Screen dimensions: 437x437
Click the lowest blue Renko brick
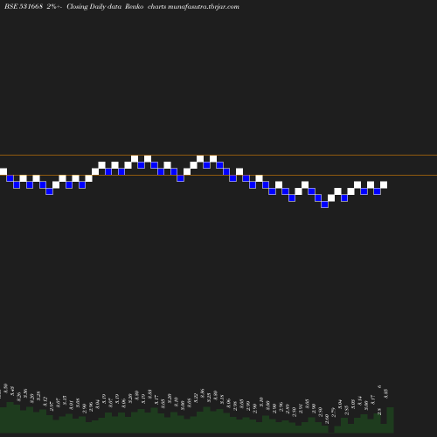pos(324,205)
